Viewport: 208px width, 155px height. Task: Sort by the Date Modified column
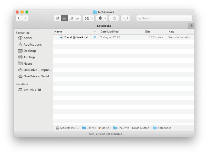point(120,32)
